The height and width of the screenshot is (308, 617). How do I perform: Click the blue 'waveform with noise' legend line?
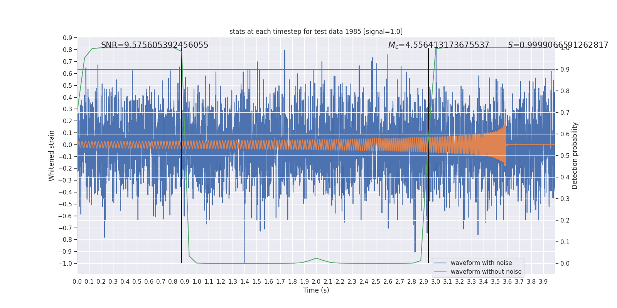pyautogui.click(x=440, y=263)
